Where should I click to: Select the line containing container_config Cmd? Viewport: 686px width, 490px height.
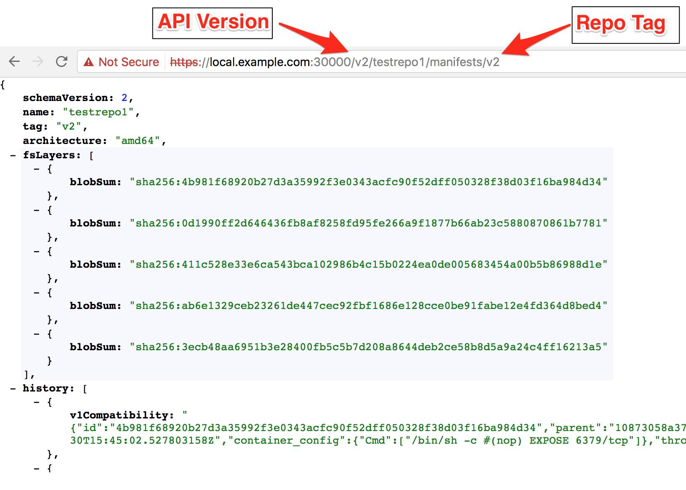coord(378,440)
